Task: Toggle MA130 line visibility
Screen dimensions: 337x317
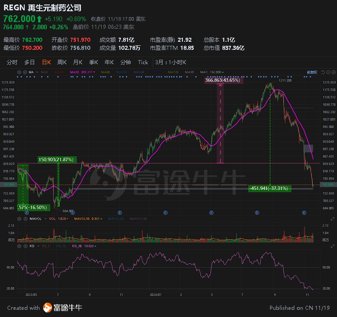Action: pyautogui.click(x=122, y=72)
